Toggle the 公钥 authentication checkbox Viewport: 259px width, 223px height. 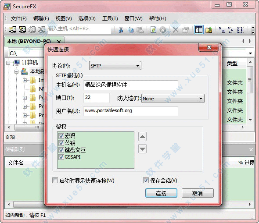tap(61, 143)
